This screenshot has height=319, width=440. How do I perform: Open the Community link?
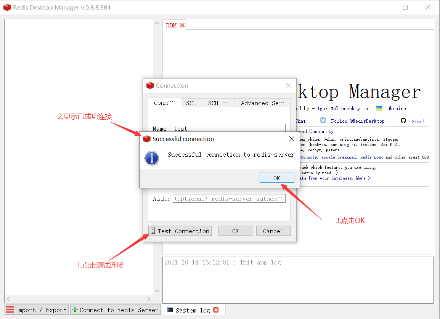[321, 131]
